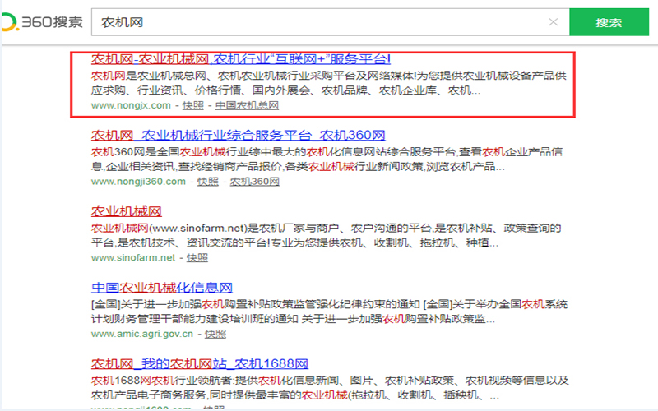The width and height of the screenshot is (658, 411).
Task: Open 快照 for the sinofarm.net result
Action: pos(197,257)
